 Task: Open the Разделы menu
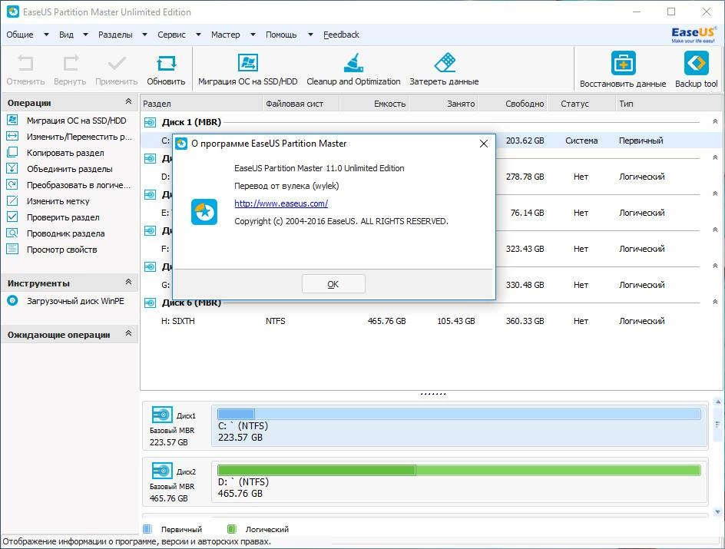(x=115, y=35)
